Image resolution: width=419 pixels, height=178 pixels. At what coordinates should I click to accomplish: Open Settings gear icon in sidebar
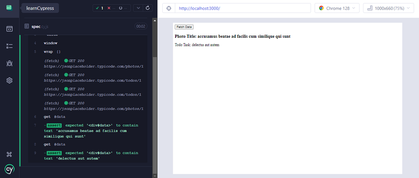[x=10, y=80]
